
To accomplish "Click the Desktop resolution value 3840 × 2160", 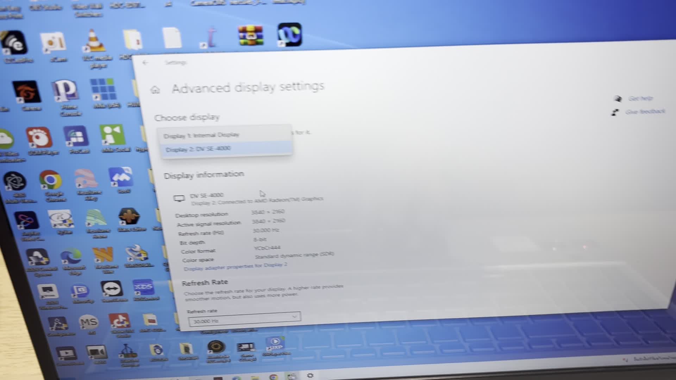I will tap(268, 212).
